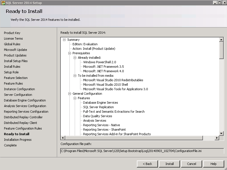The image size is (227, 170).
Task: Select Database Engine Services row
Action: (100, 103)
